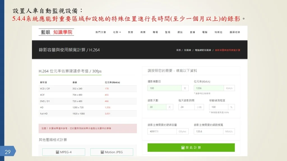
Task: Open the 監視 nav item
Action: (x=168, y=32)
